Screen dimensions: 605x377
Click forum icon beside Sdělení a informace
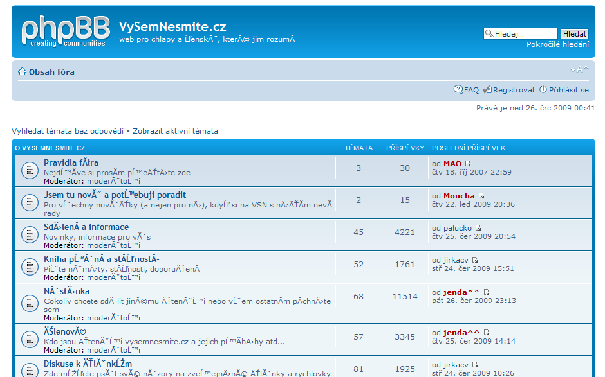pyautogui.click(x=30, y=235)
